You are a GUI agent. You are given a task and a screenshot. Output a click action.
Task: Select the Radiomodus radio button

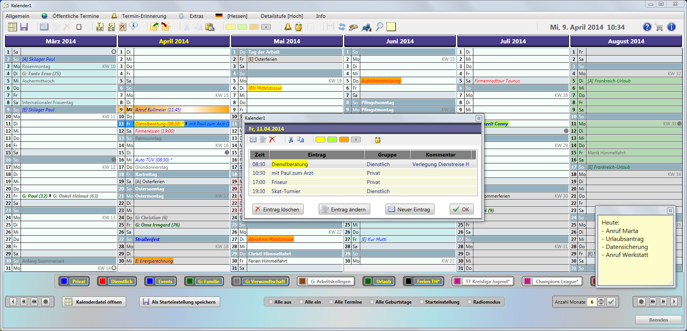click(x=470, y=302)
